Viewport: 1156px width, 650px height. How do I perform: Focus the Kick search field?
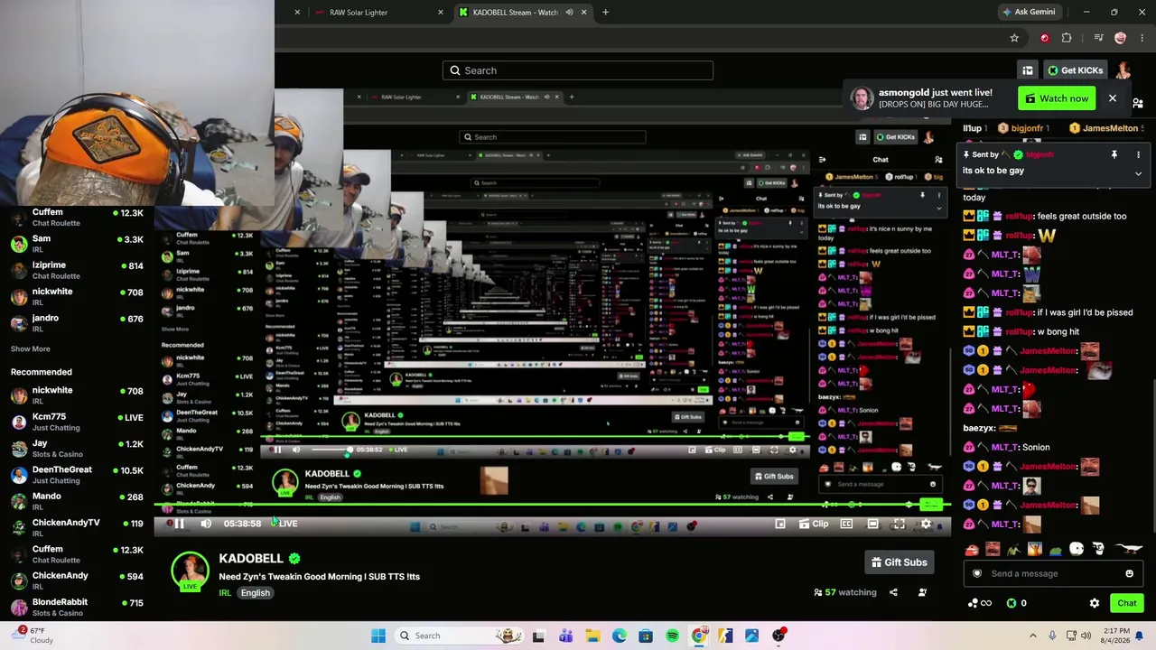tap(578, 70)
